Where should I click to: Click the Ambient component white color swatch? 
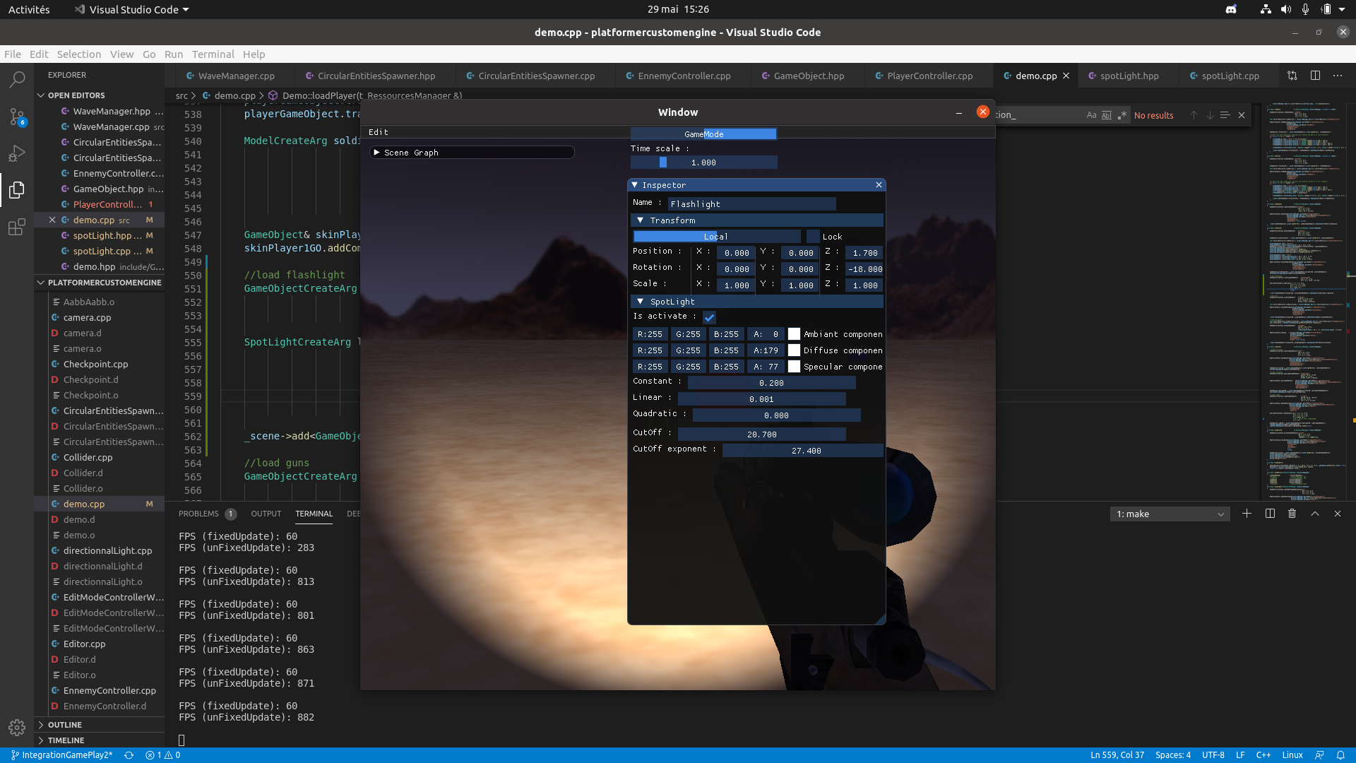[x=792, y=333]
